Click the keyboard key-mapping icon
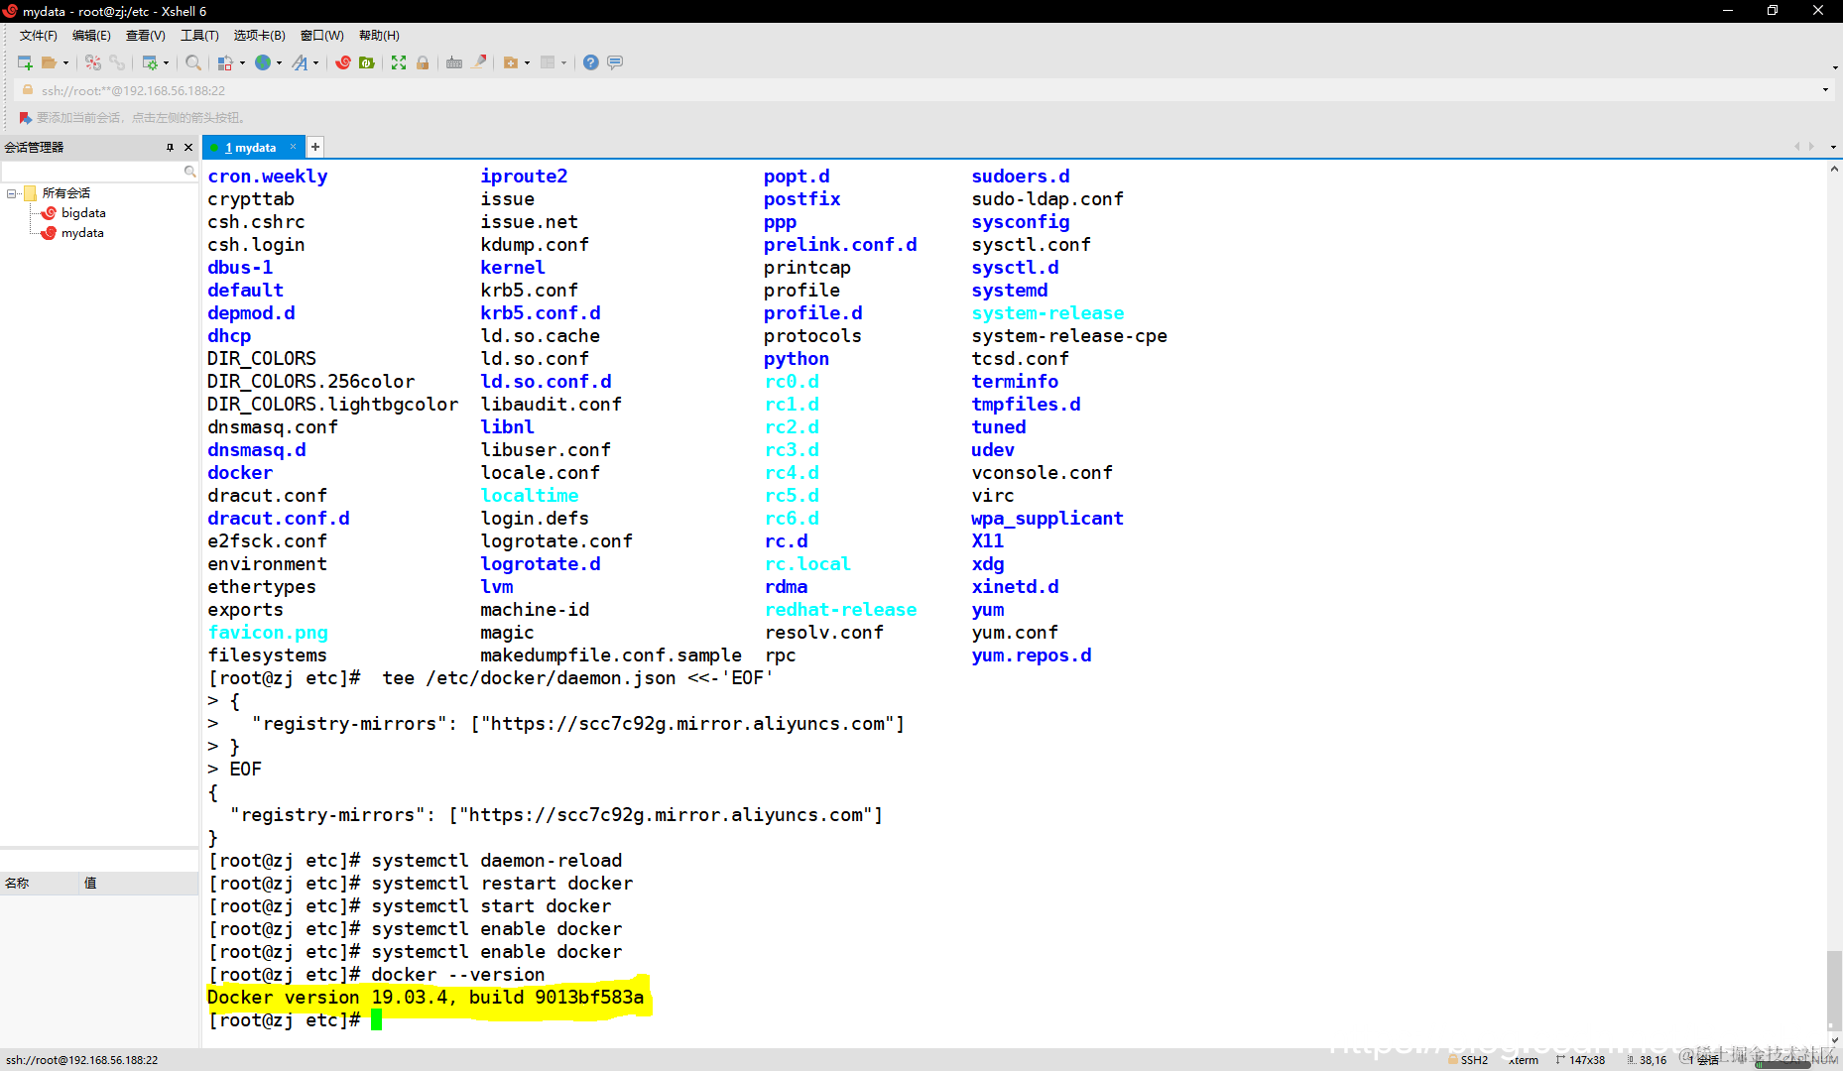This screenshot has width=1843, height=1071. [454, 62]
